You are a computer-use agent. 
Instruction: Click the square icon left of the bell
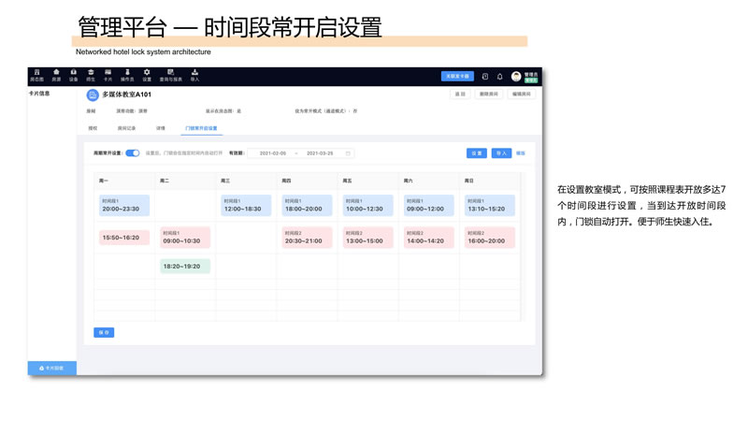pos(485,77)
